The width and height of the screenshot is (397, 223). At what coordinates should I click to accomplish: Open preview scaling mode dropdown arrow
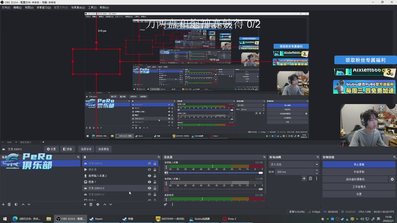(x=43, y=142)
